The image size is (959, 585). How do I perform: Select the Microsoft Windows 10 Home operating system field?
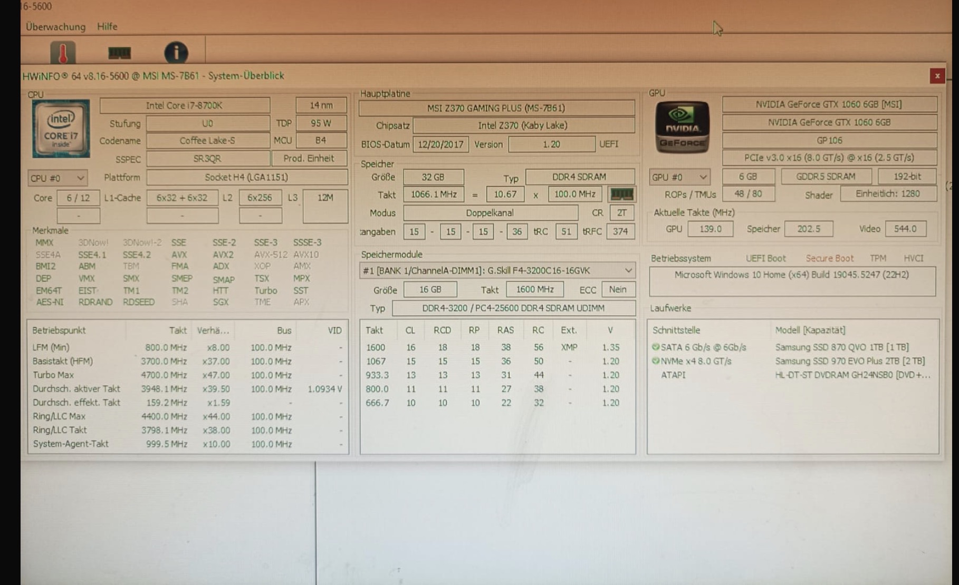[792, 281]
